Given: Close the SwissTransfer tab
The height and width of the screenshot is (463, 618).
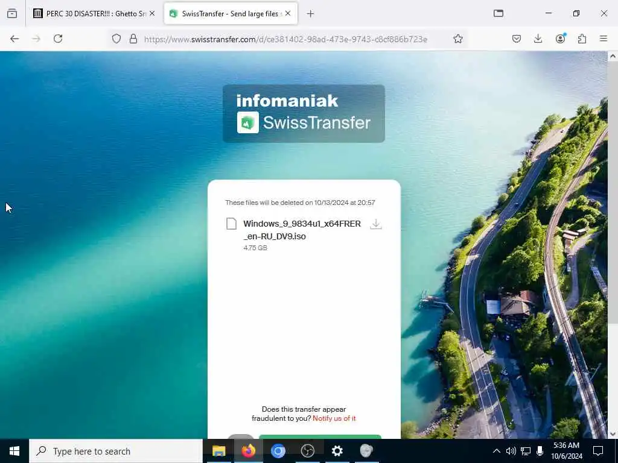Looking at the screenshot, I should tap(288, 13).
